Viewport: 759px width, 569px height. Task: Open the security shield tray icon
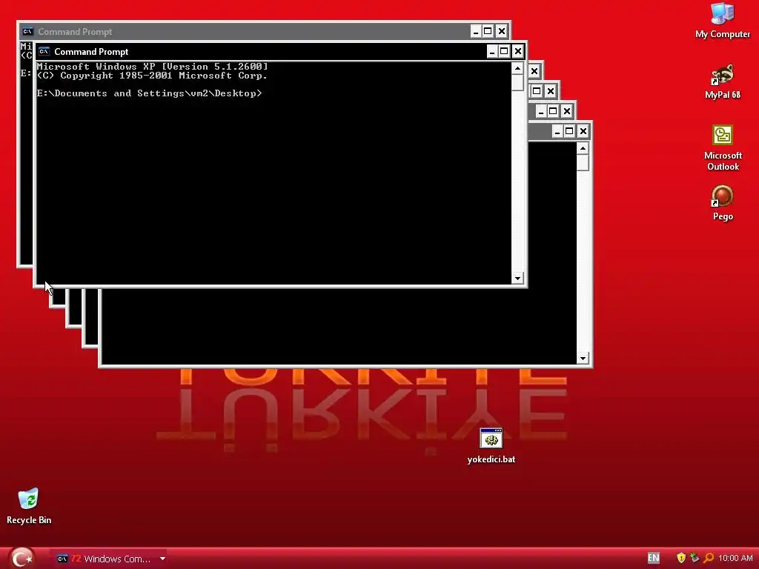(x=680, y=558)
